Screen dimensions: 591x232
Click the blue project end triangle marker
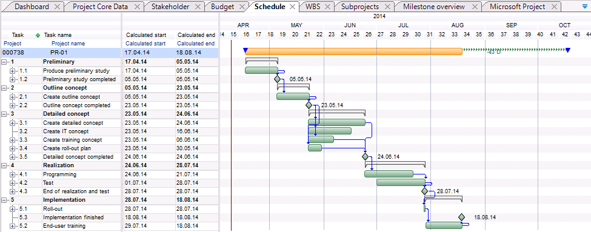tap(568, 50)
